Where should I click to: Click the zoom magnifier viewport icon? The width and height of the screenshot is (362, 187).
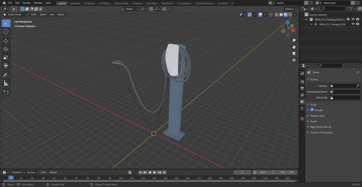294,40
